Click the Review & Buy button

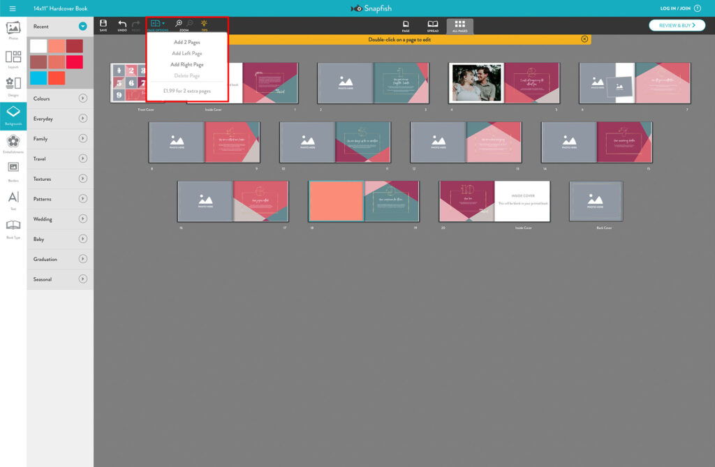tap(678, 24)
